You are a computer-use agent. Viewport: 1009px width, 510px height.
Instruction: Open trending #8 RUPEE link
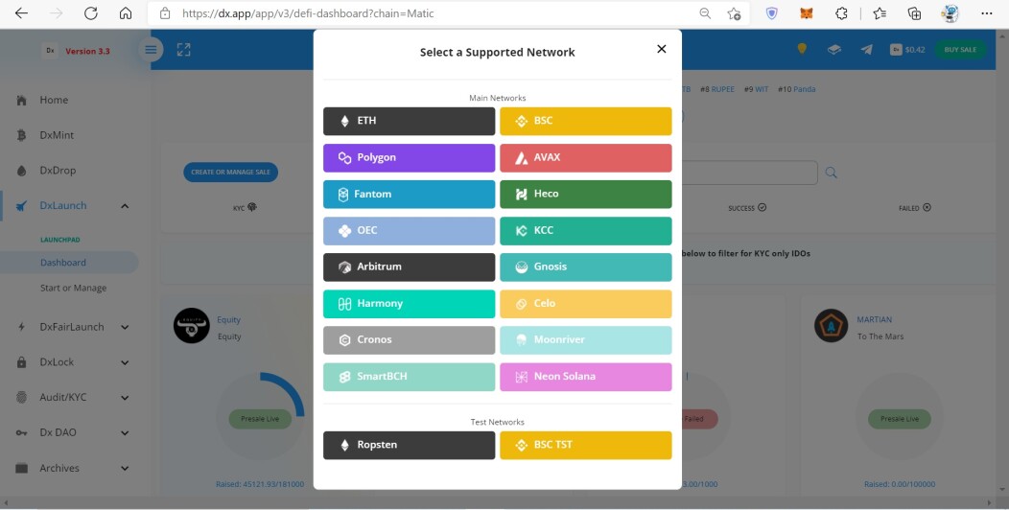tap(716, 89)
